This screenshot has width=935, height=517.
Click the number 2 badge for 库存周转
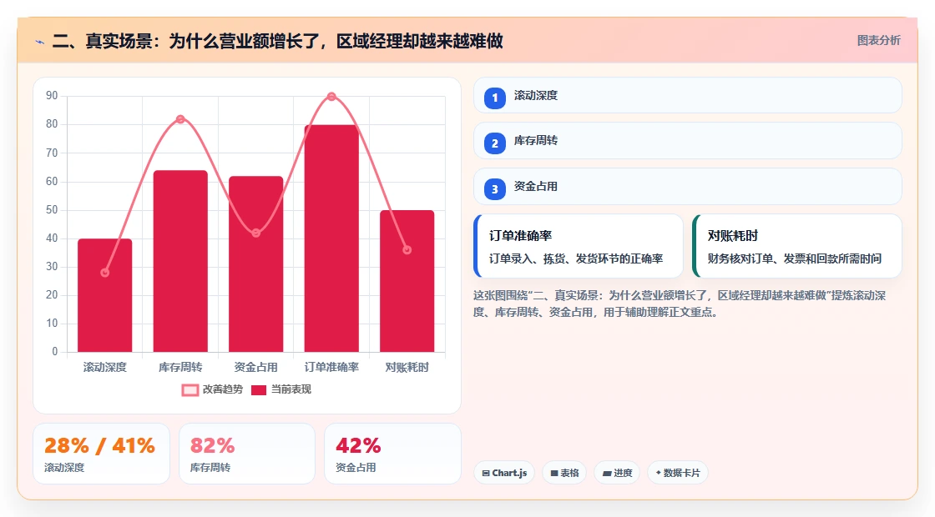pos(495,143)
